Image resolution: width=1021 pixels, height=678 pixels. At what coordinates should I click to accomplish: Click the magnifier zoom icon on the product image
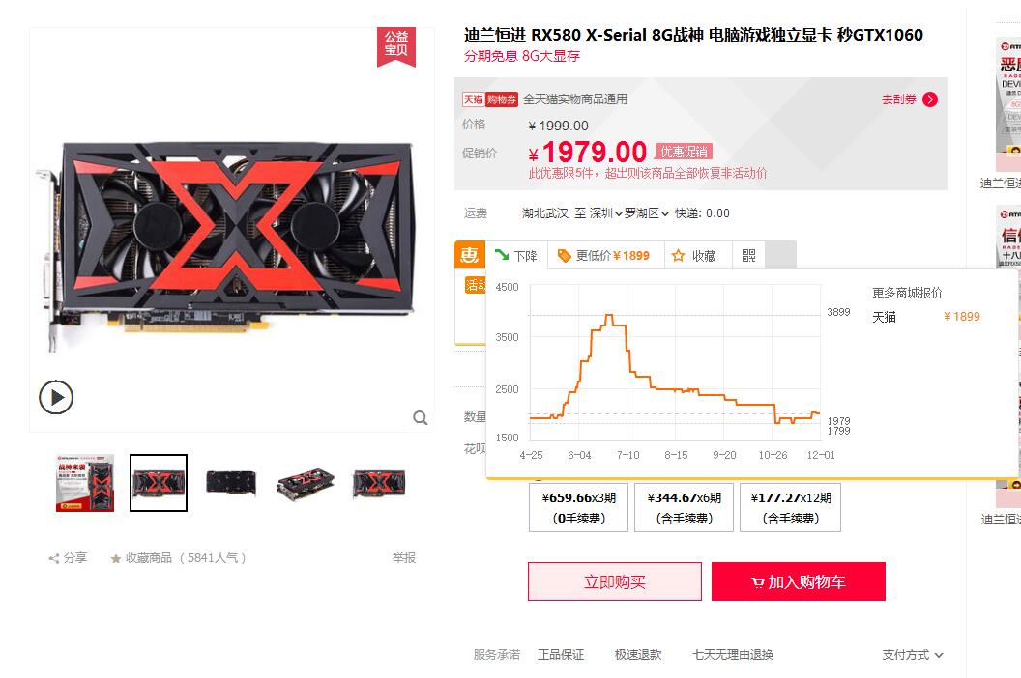click(421, 418)
